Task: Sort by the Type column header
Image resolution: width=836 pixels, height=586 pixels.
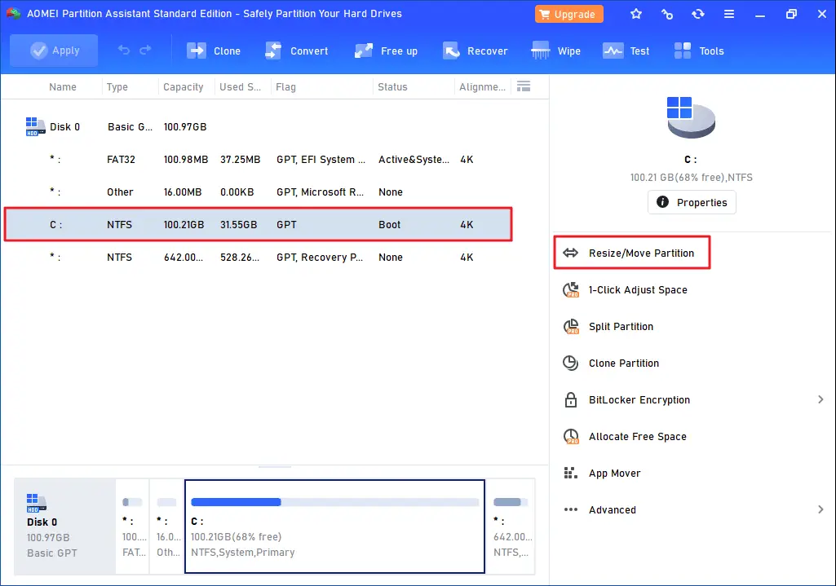Action: (x=117, y=87)
